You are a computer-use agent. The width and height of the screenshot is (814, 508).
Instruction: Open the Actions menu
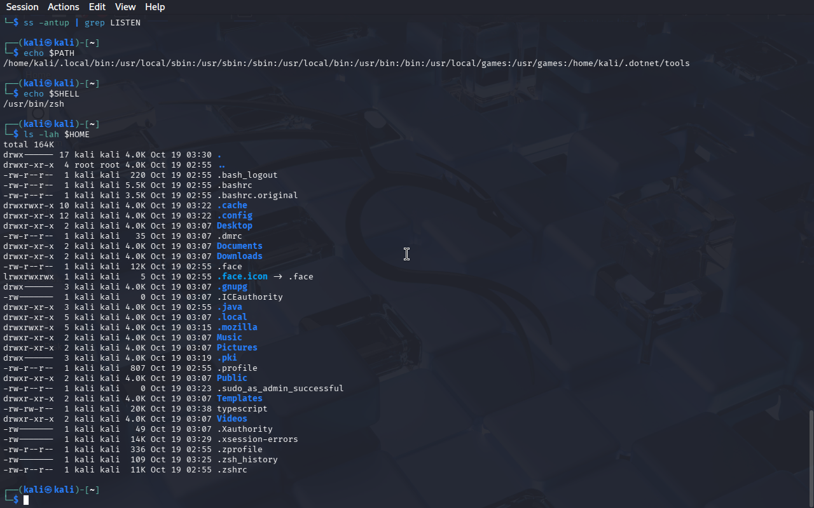[x=64, y=7]
